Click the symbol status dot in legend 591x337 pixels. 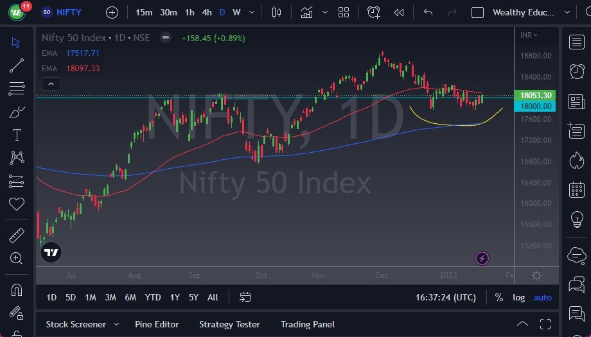pos(166,38)
